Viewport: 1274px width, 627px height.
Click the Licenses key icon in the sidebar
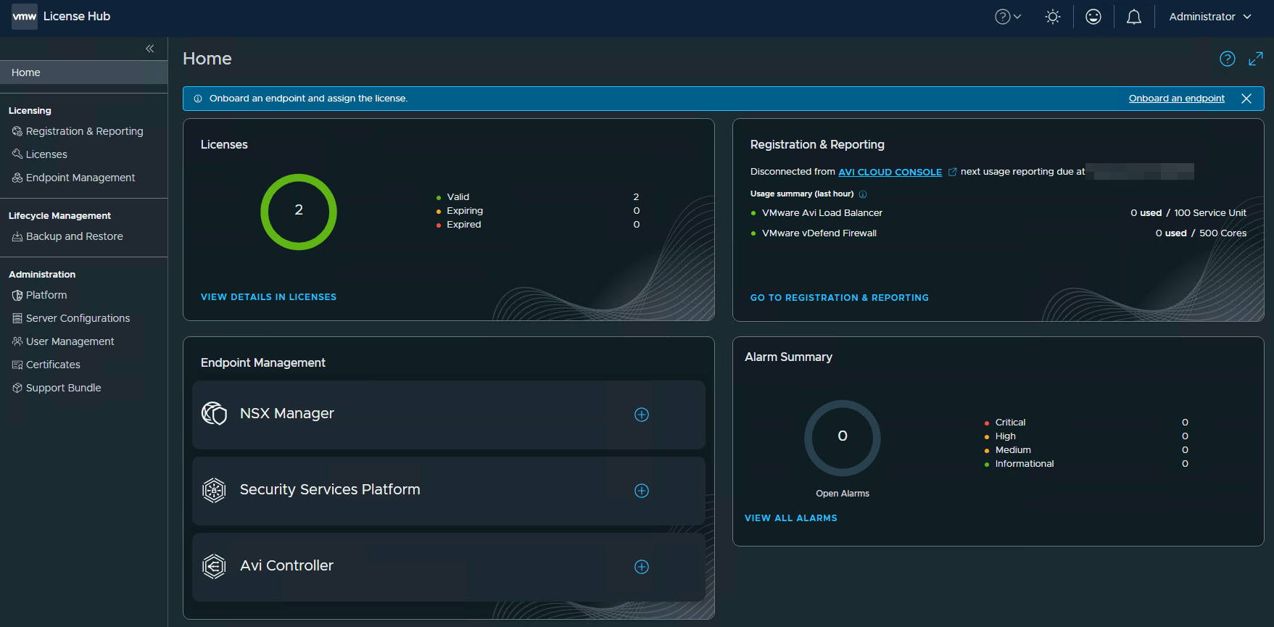pyautogui.click(x=17, y=154)
